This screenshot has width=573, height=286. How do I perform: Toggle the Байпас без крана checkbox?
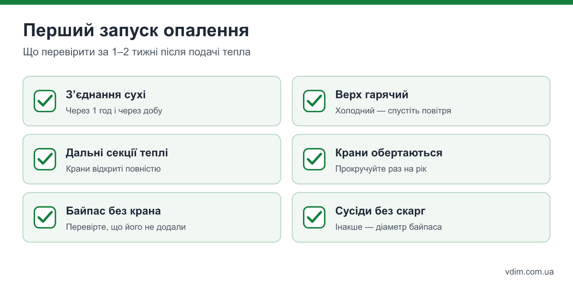click(45, 217)
